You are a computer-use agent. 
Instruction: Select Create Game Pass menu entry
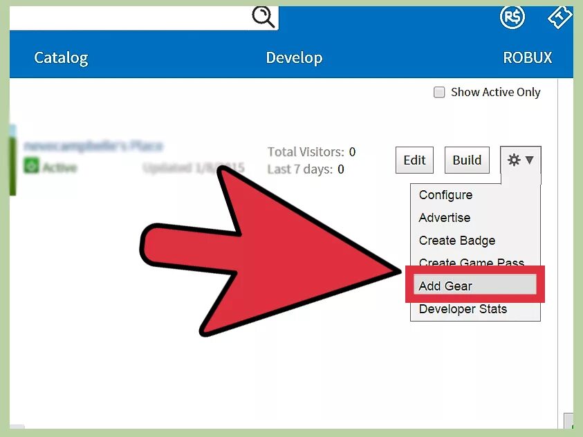472,261
